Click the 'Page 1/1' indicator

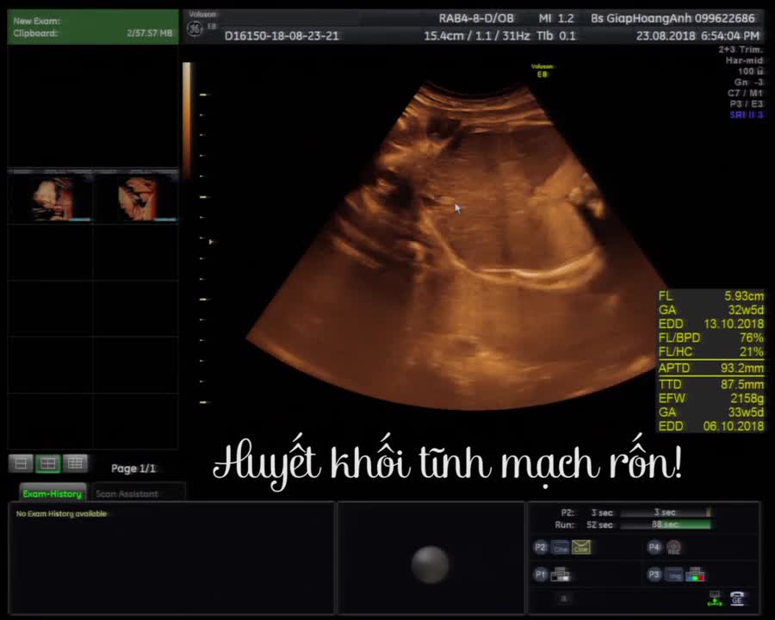coord(133,468)
